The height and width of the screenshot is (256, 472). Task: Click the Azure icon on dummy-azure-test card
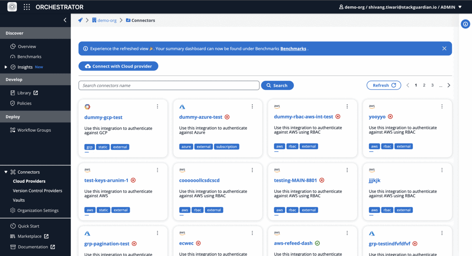[182, 106]
